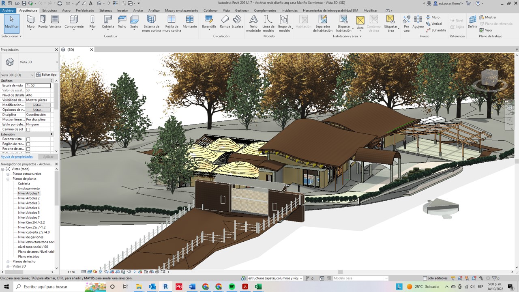The image size is (519, 292).
Task: Select the Techo (ceiling) tool
Action: 122,21
